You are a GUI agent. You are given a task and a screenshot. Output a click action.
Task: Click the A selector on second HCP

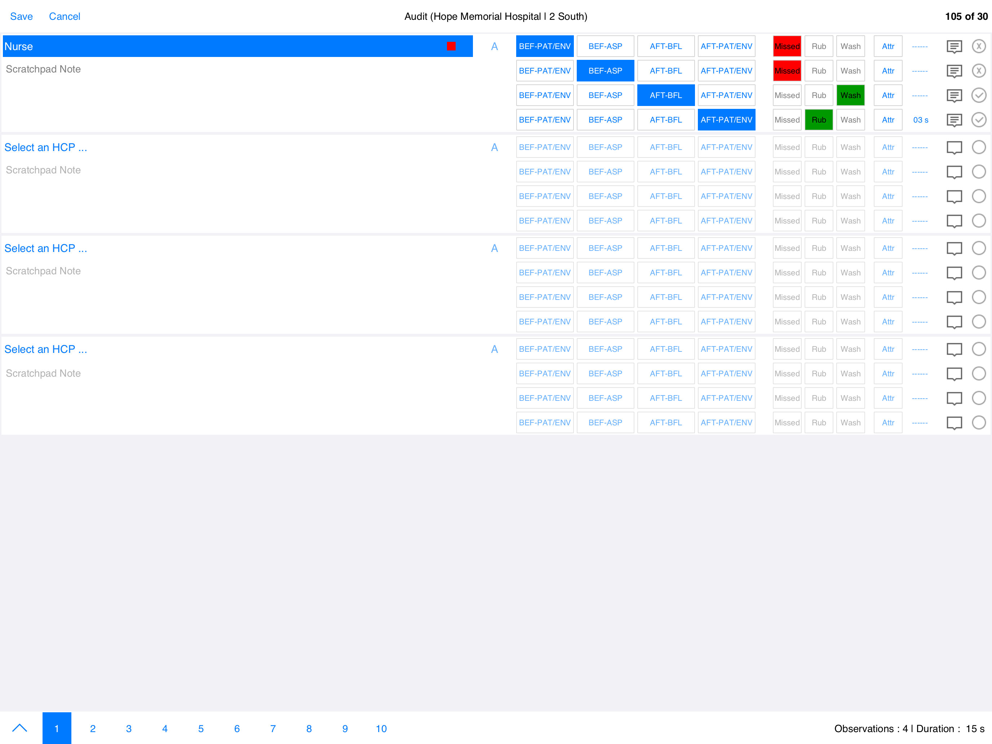[x=494, y=147]
